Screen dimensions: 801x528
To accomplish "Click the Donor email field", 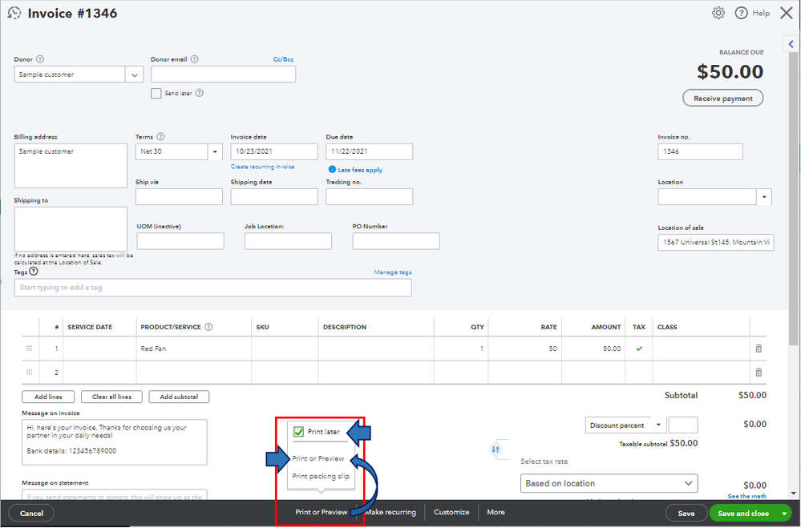I will (223, 74).
